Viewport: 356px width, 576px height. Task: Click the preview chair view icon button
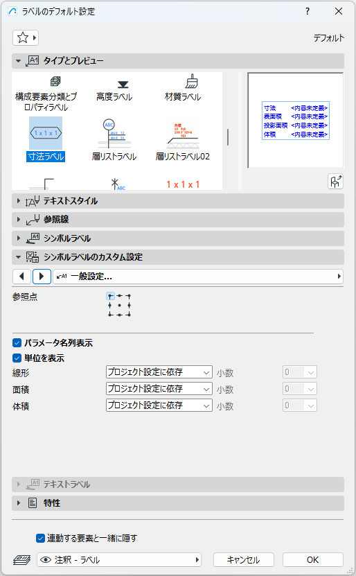pyautogui.click(x=335, y=182)
